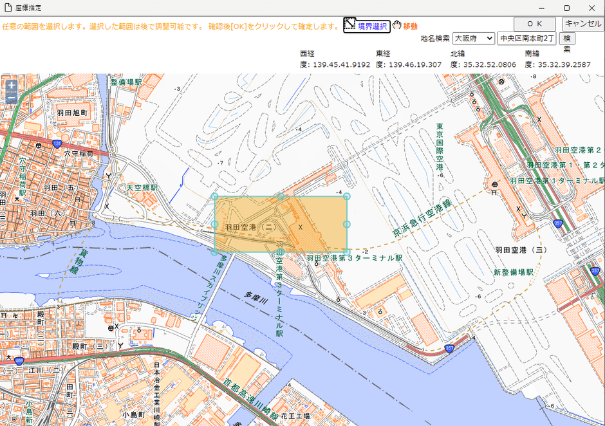Confirm the selection with the OK button

click(x=534, y=23)
